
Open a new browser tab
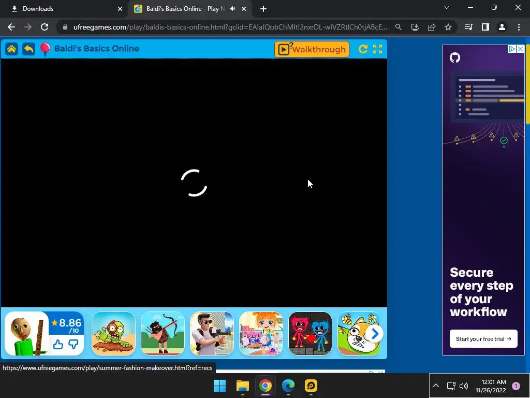click(263, 9)
